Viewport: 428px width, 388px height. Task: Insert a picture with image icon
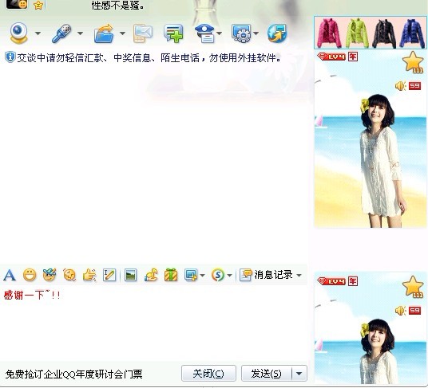[130, 275]
